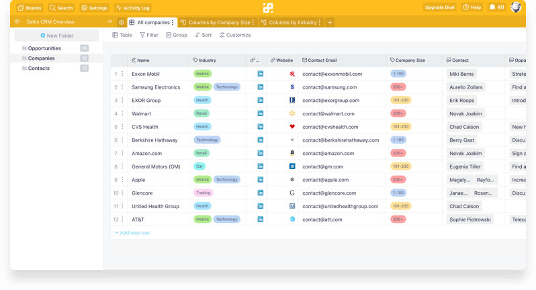Collapse the sidebar with double chevron
This screenshot has height=290, width=536.
(110, 21)
